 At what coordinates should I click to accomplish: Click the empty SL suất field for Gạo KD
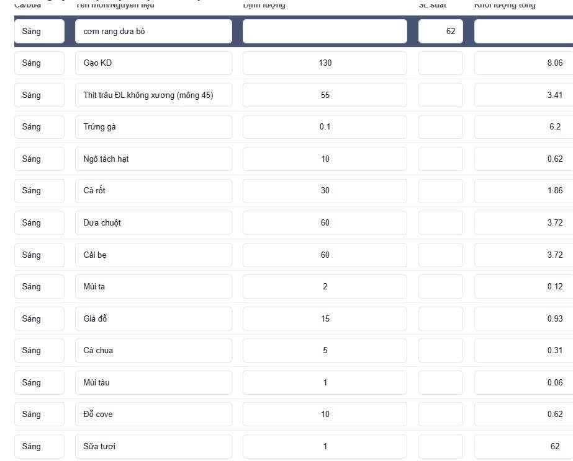441,63
